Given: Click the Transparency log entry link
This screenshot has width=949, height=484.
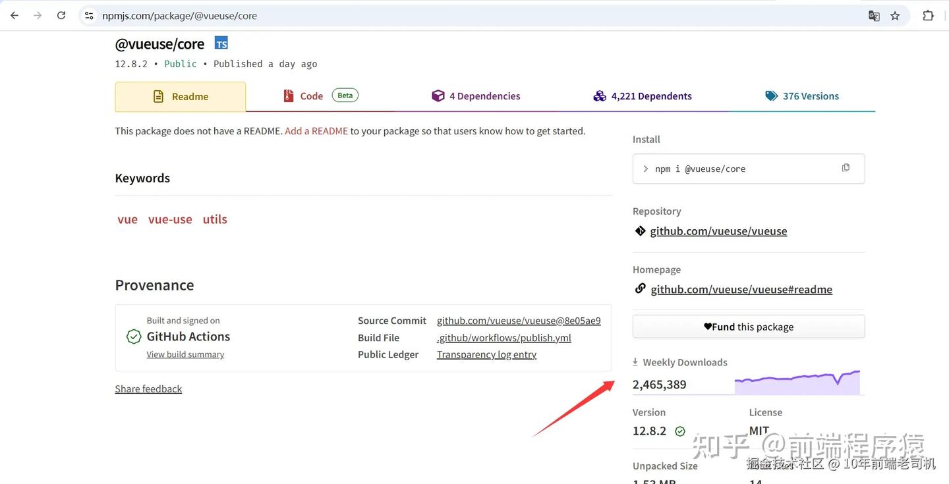Looking at the screenshot, I should (486, 354).
